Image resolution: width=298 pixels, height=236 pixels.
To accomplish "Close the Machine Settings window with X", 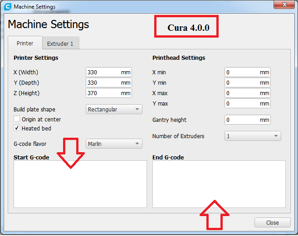I will click(x=284, y=5).
